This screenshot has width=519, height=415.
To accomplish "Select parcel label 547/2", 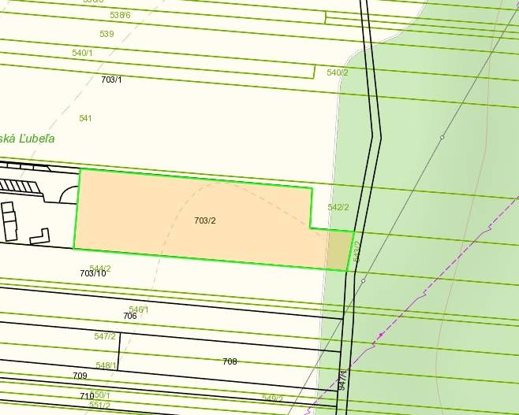I will (x=105, y=336).
